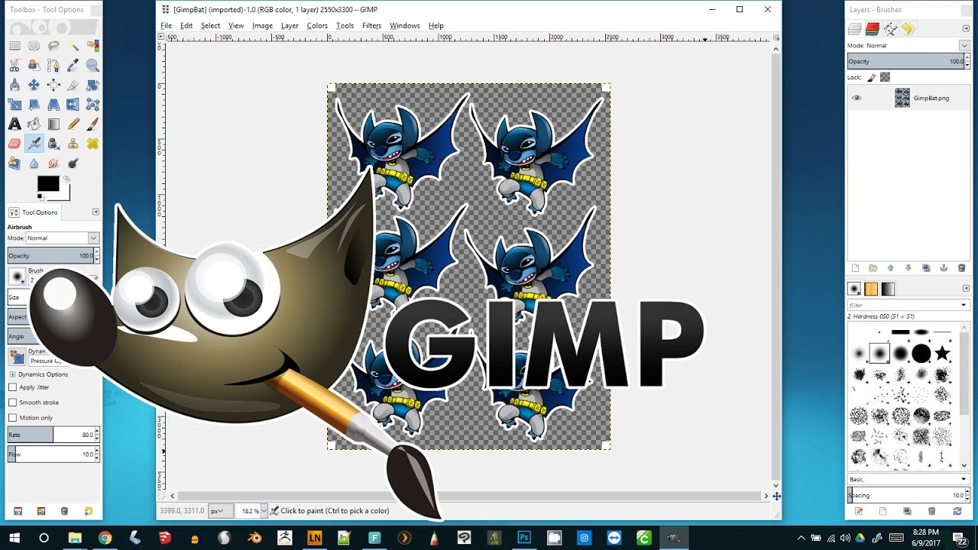Hide the GimpBat.png layer eye
This screenshot has width=978, height=550.
click(857, 98)
